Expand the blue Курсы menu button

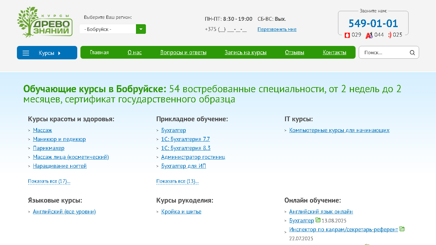pyautogui.click(x=47, y=53)
